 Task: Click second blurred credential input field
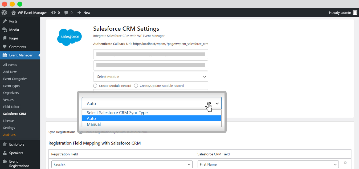tap(151, 65)
